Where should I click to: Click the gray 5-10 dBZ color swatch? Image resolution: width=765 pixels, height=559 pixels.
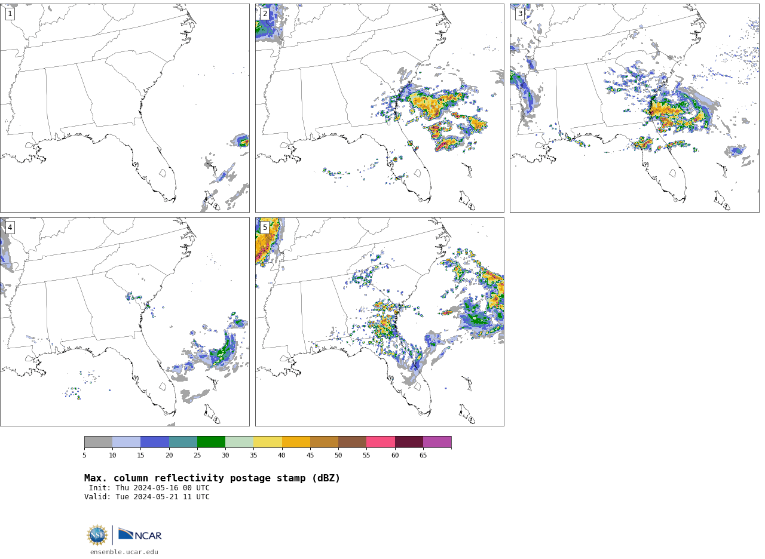[98, 442]
